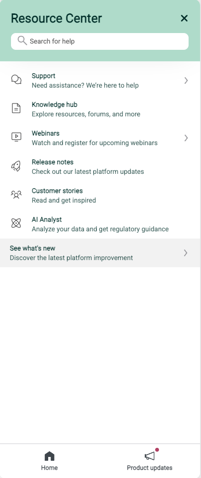Image resolution: width=201 pixels, height=478 pixels.
Task: Close the Resource Center panel
Action: pos(184,18)
